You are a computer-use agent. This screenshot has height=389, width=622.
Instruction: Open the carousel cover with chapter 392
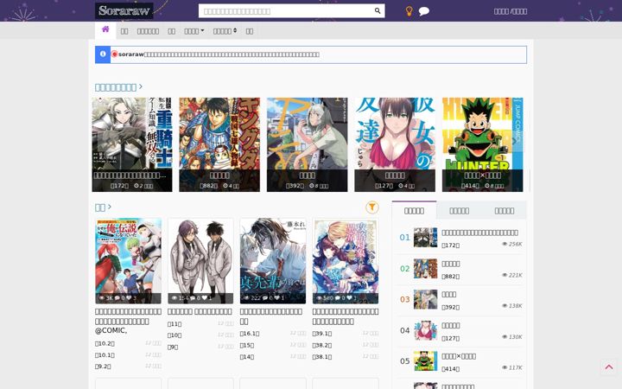click(307, 144)
